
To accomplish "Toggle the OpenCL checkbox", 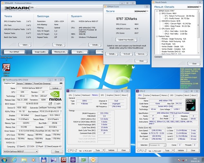I will pos(18,146).
